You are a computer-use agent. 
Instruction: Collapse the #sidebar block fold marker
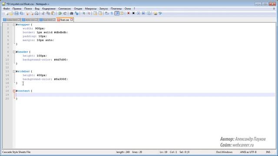(14, 71)
